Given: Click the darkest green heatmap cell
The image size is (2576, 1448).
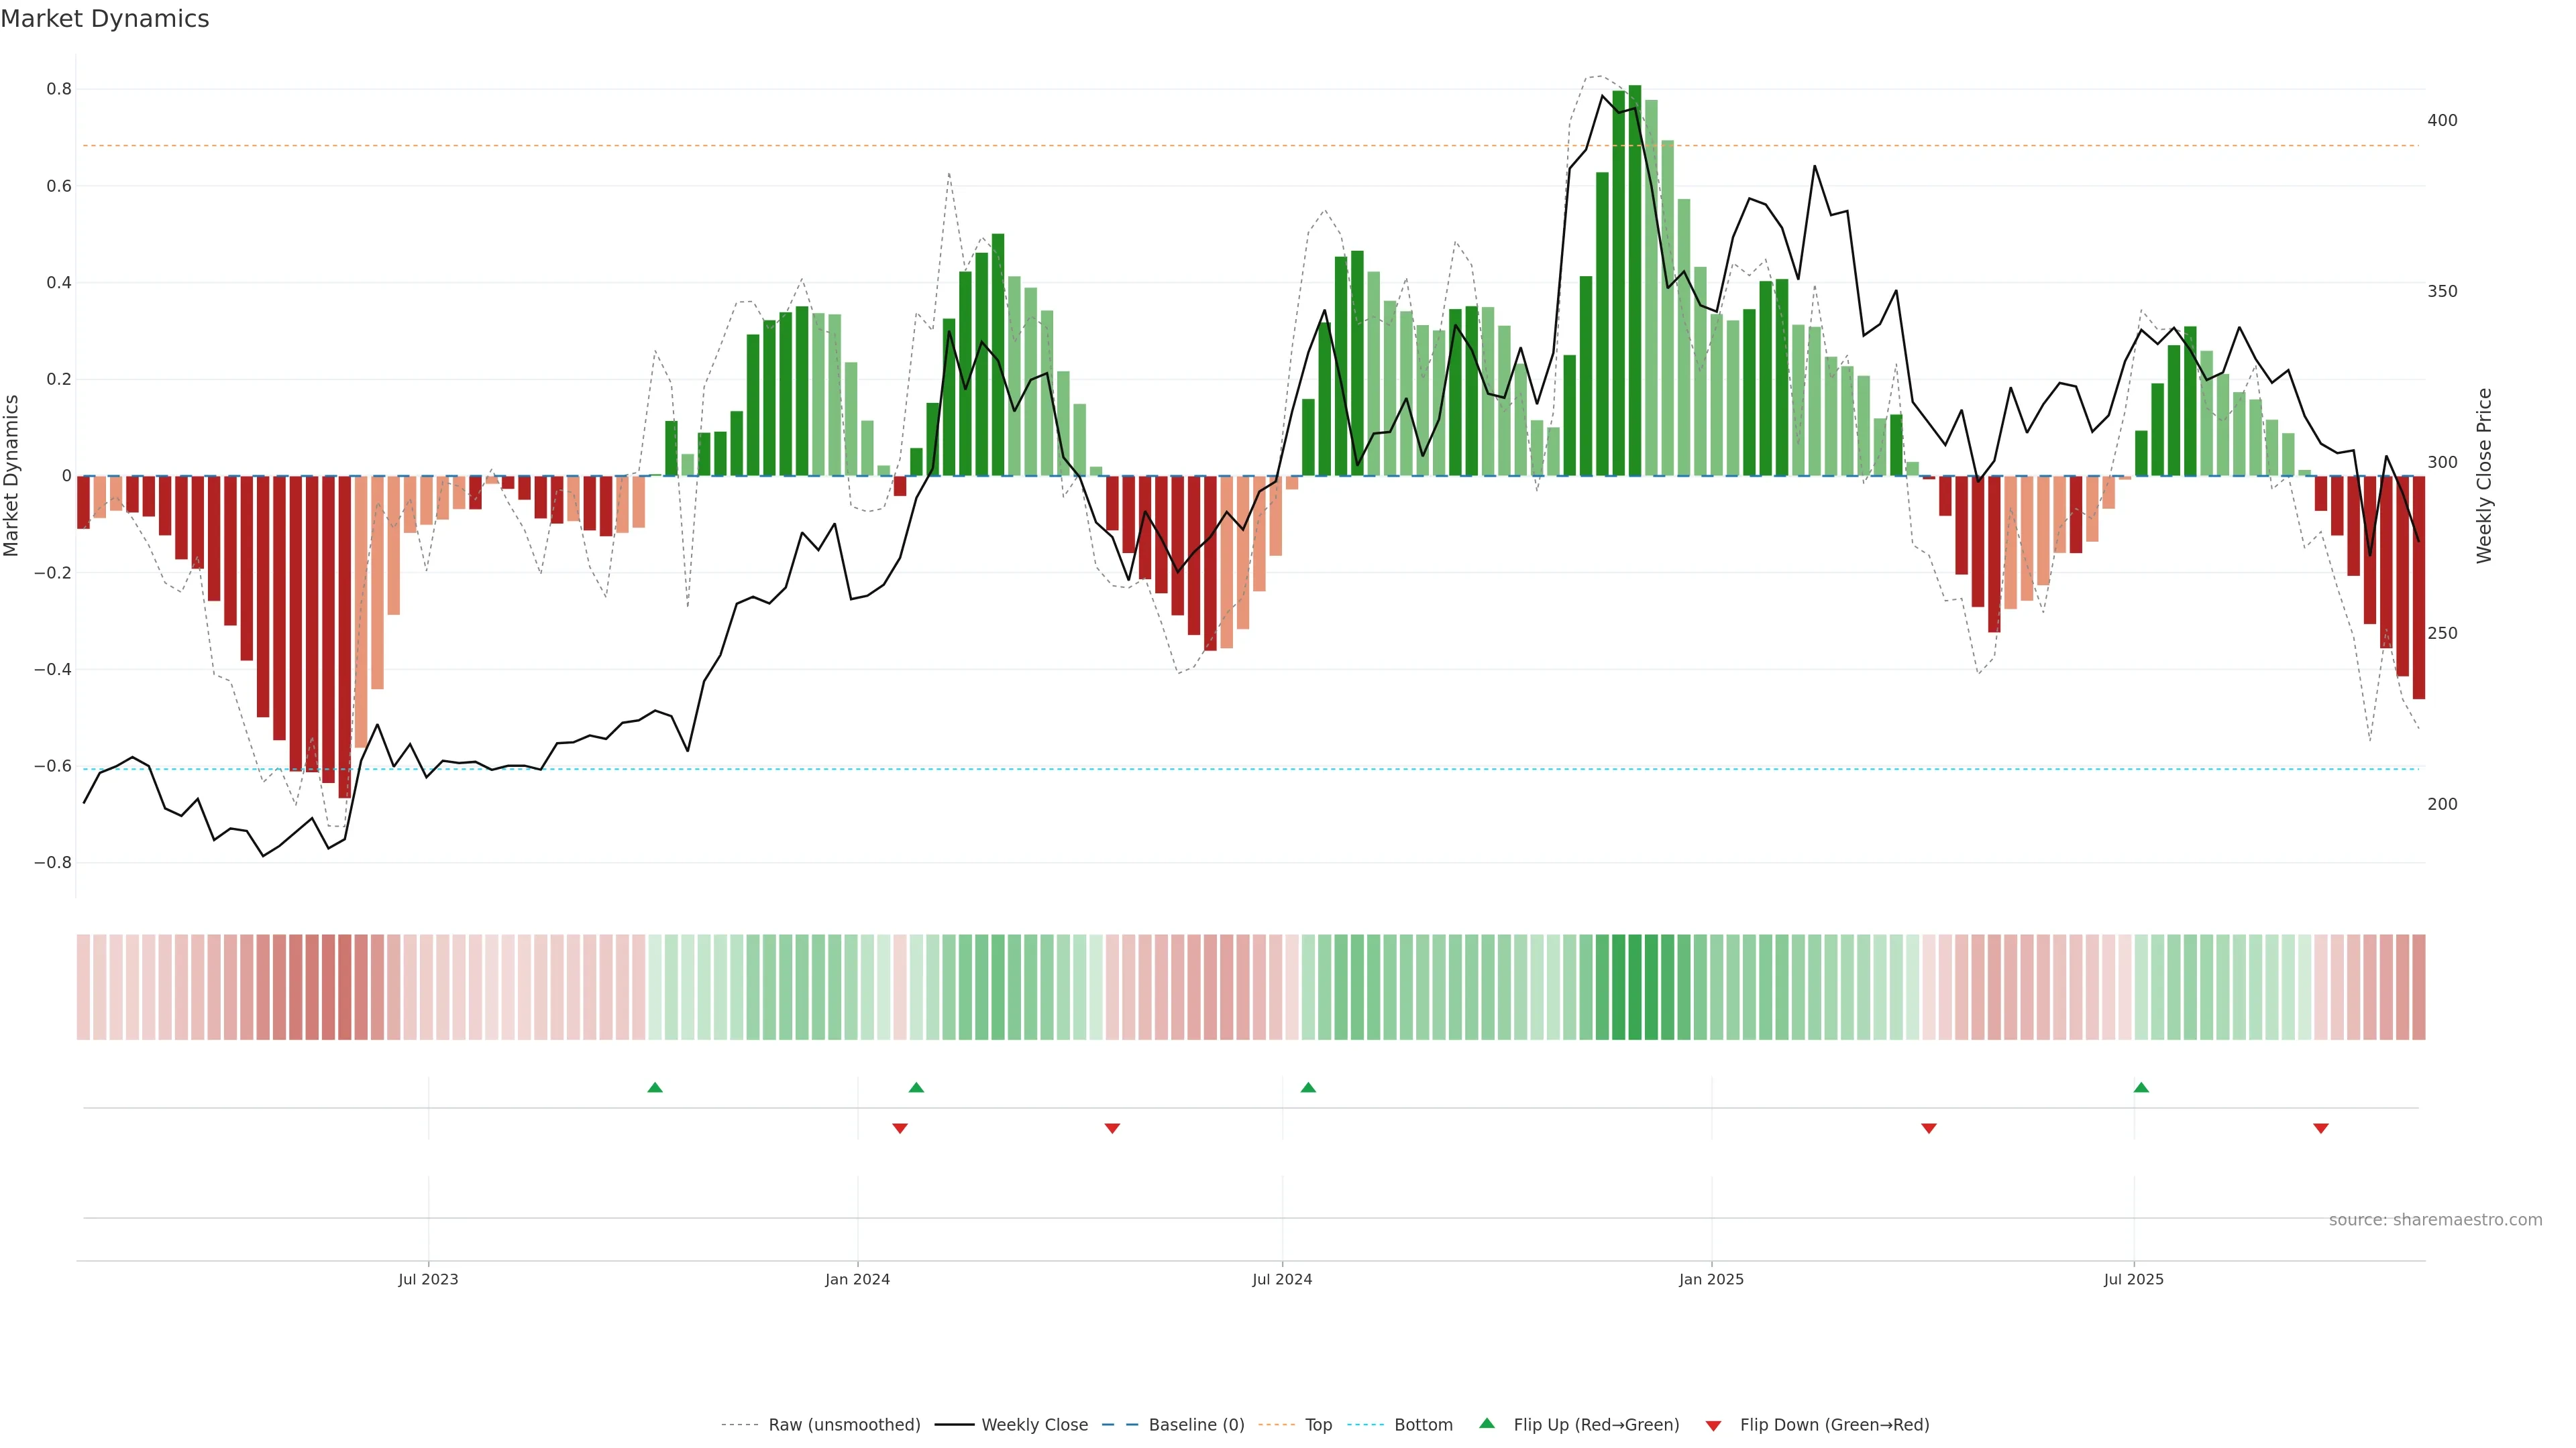Looking at the screenshot, I should 1635,987.
